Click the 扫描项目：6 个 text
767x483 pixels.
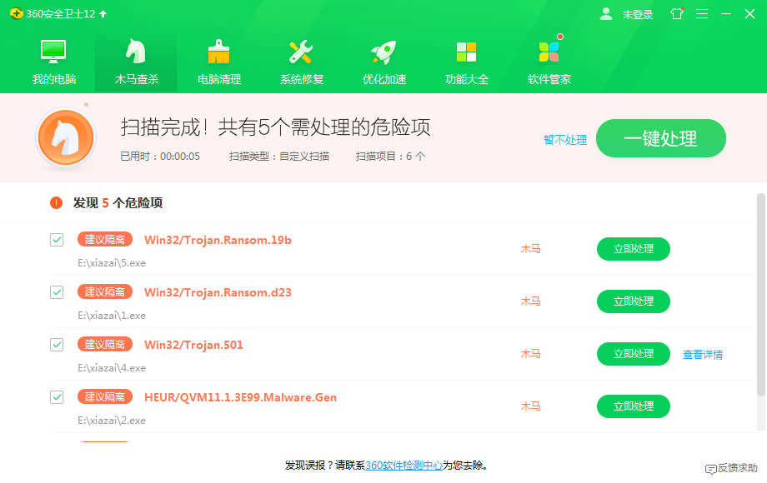390,157
